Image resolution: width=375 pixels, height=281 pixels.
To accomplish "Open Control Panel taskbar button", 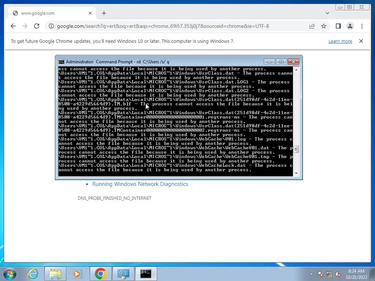I will (x=123, y=274).
